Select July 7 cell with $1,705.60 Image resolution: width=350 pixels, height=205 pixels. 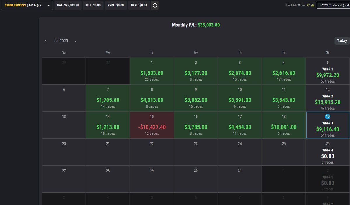108,98
